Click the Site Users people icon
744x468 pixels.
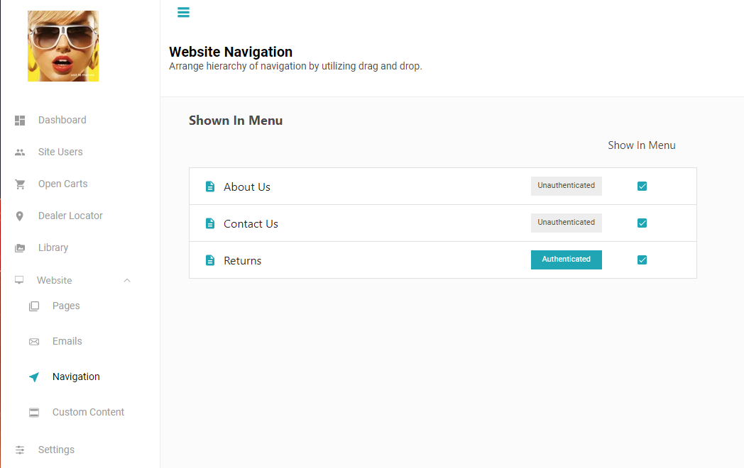[x=20, y=152]
